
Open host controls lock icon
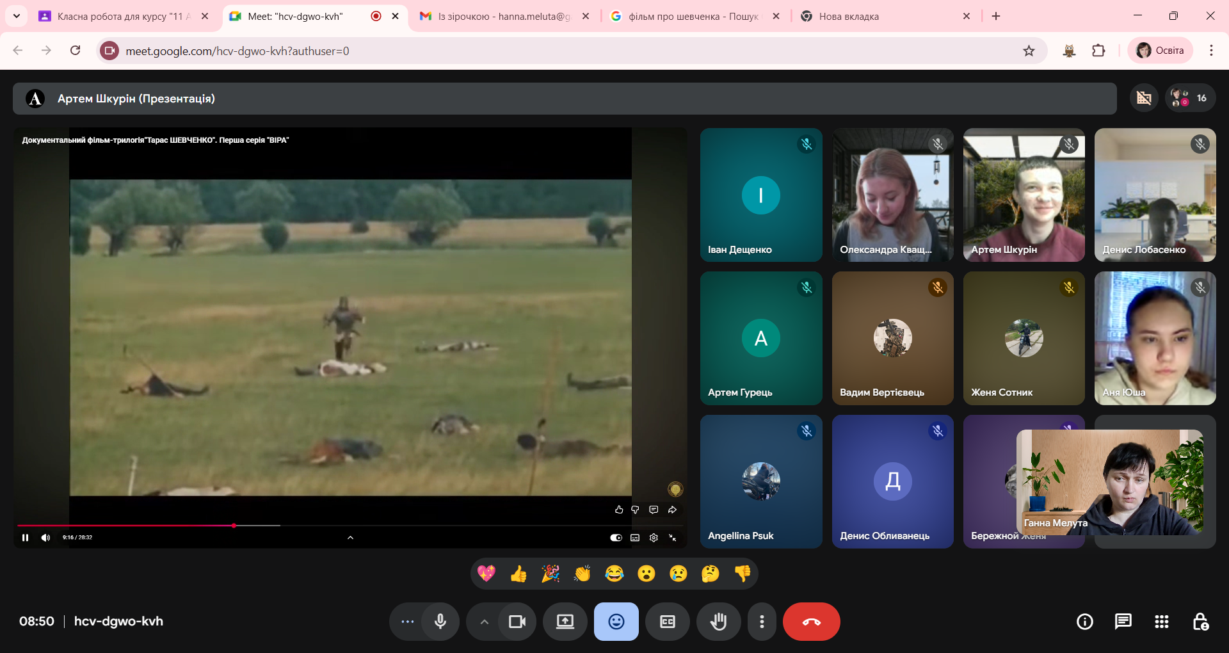pyautogui.click(x=1200, y=622)
